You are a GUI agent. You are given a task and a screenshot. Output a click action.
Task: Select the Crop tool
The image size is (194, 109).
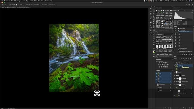click(154, 17)
